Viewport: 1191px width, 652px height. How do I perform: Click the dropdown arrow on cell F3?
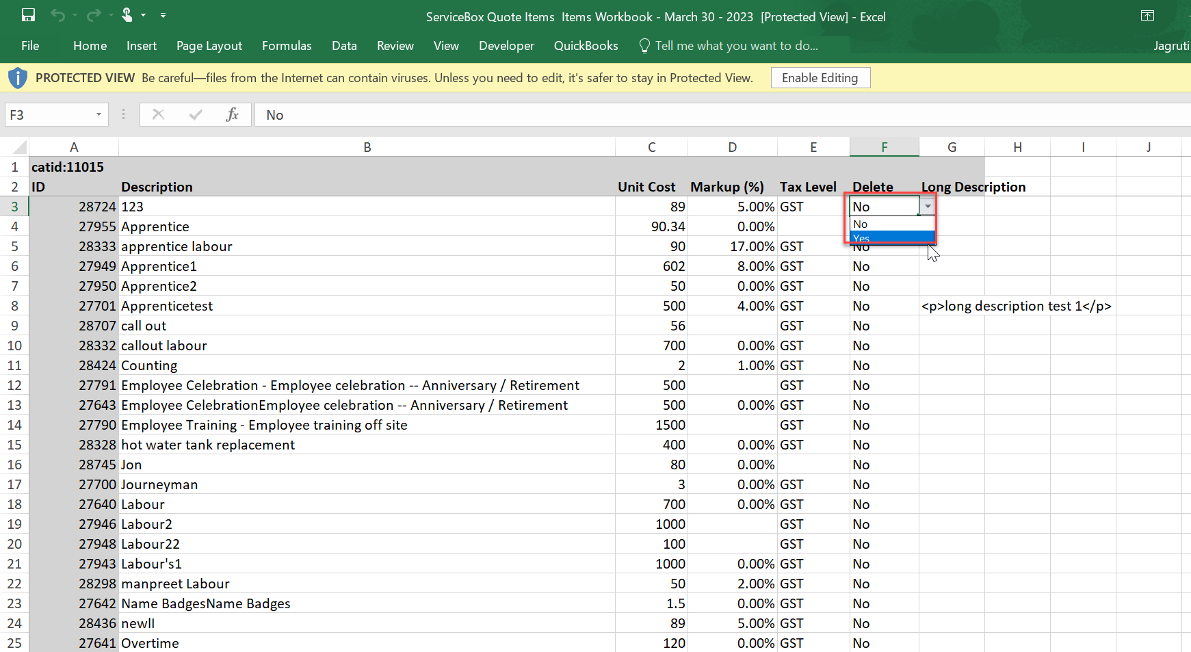tap(928, 206)
